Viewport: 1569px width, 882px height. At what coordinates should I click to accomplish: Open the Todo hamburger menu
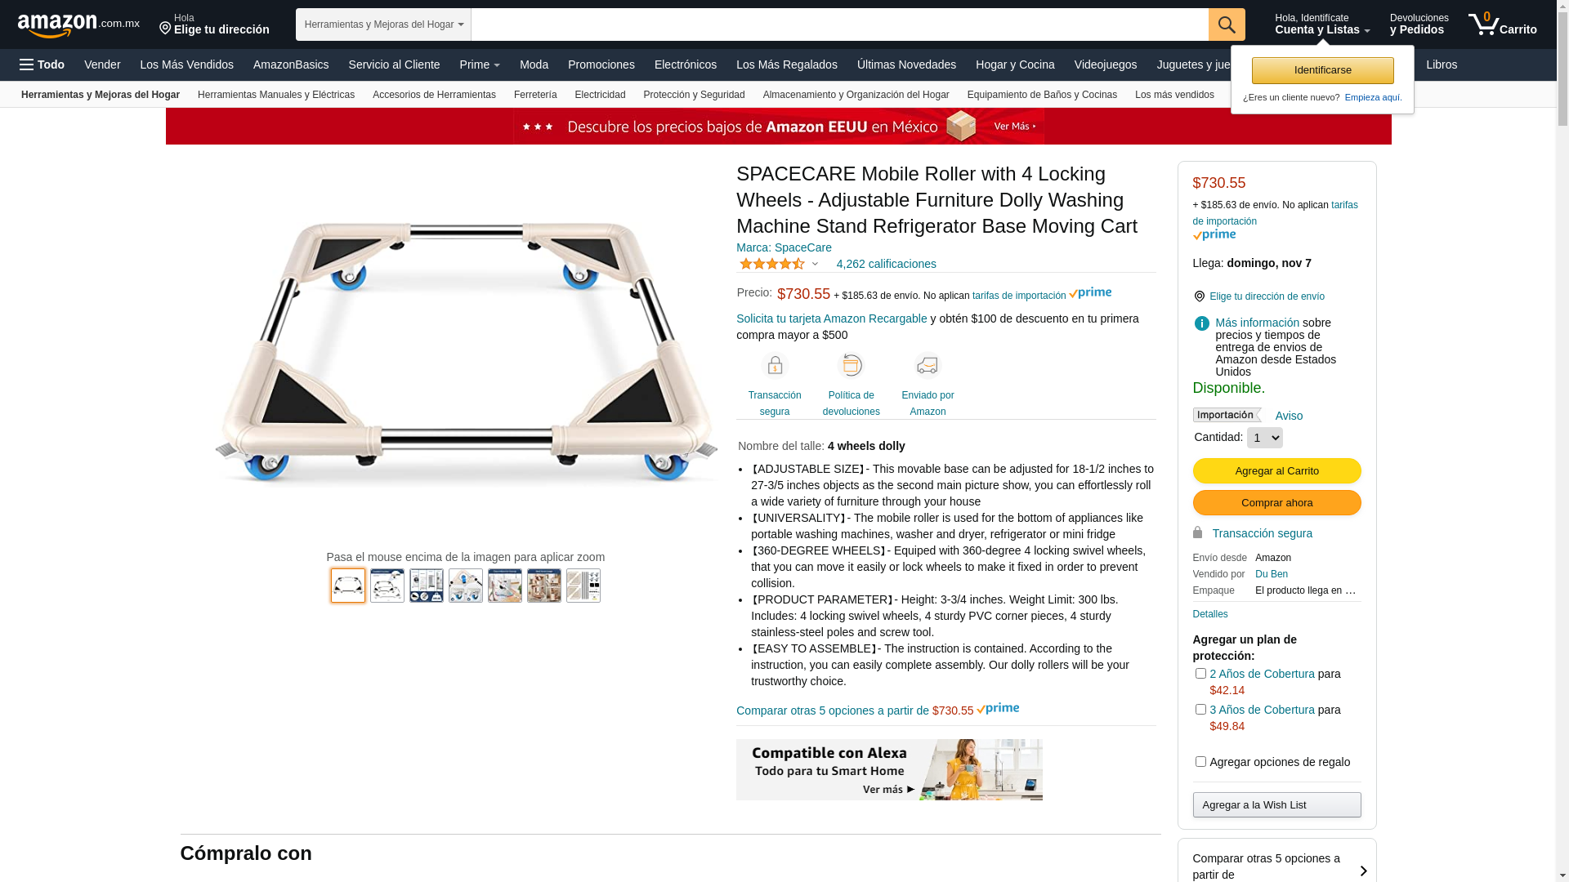click(x=42, y=65)
